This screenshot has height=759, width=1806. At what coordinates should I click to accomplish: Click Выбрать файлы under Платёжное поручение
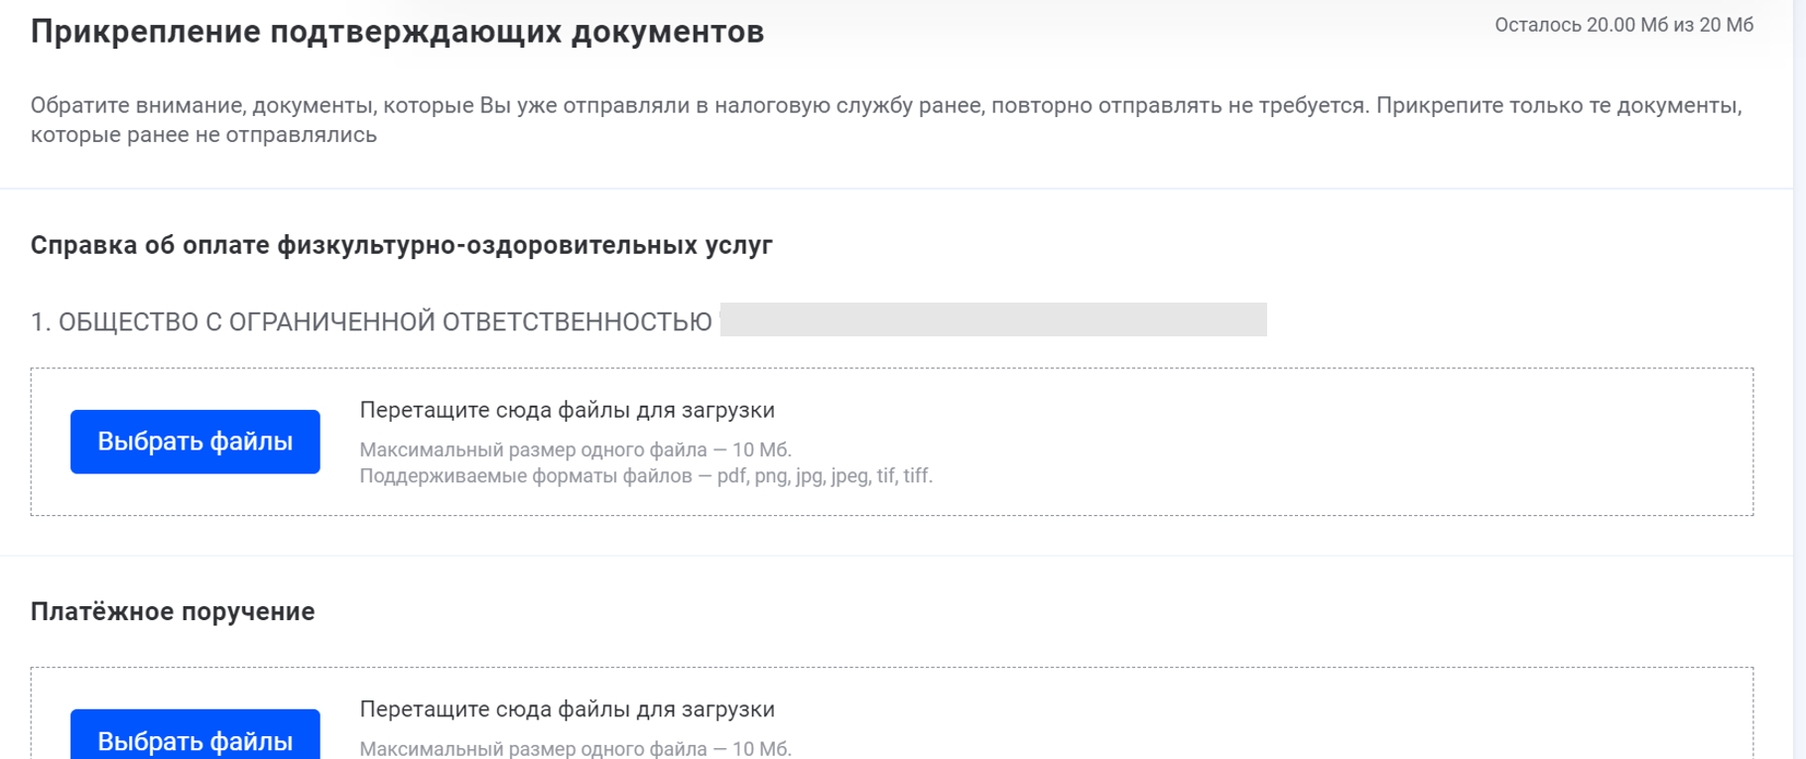pos(194,739)
